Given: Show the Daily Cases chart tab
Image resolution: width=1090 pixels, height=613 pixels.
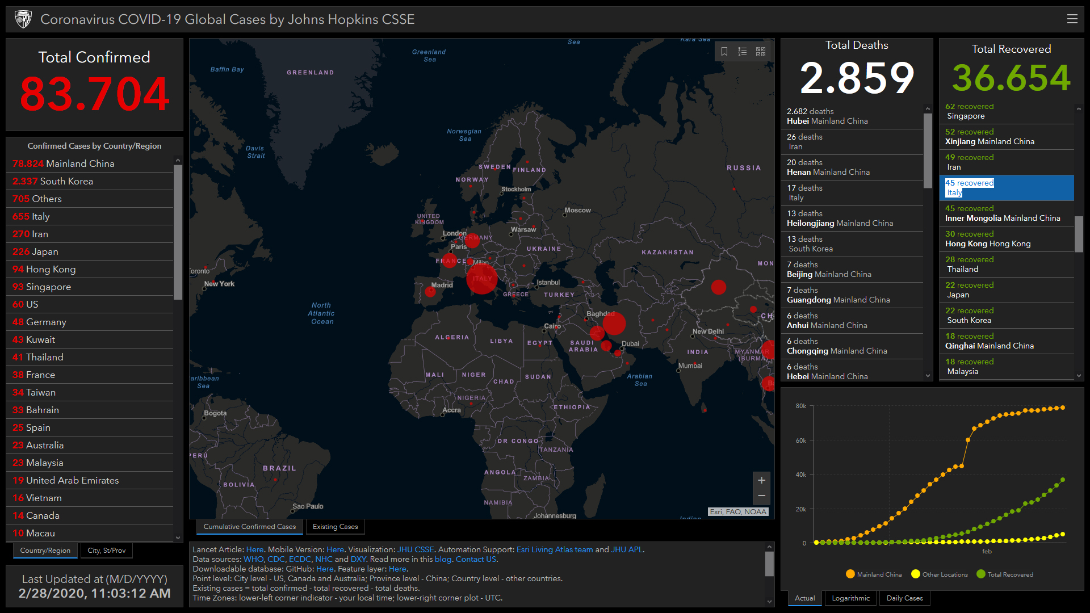Looking at the screenshot, I should (905, 598).
